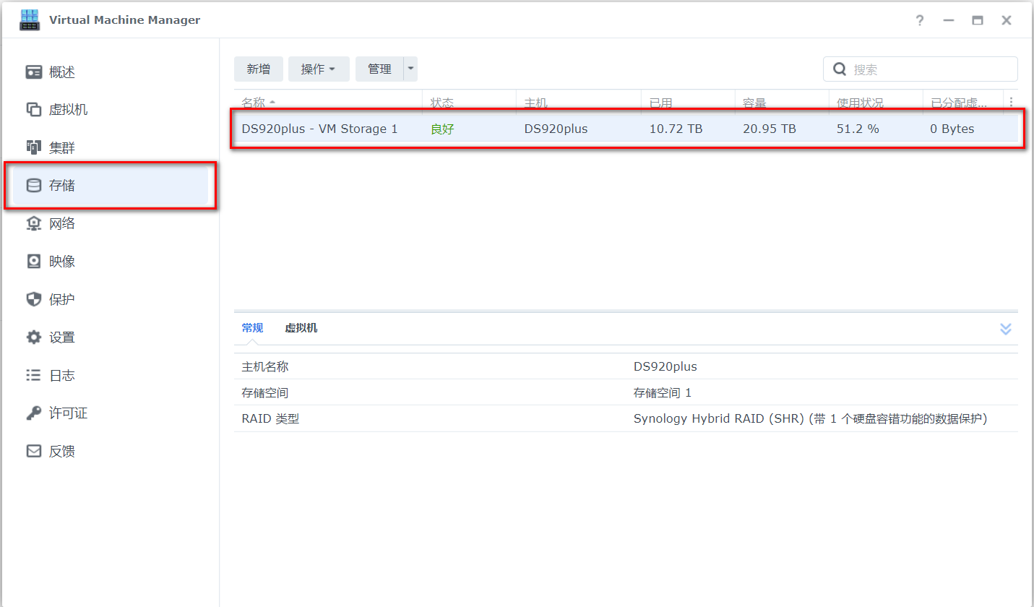Select the 常规 tab
The image size is (1034, 607).
253,327
